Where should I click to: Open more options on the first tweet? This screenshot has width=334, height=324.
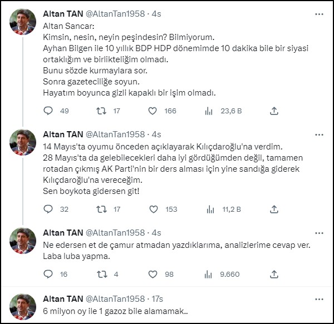[x=318, y=12]
